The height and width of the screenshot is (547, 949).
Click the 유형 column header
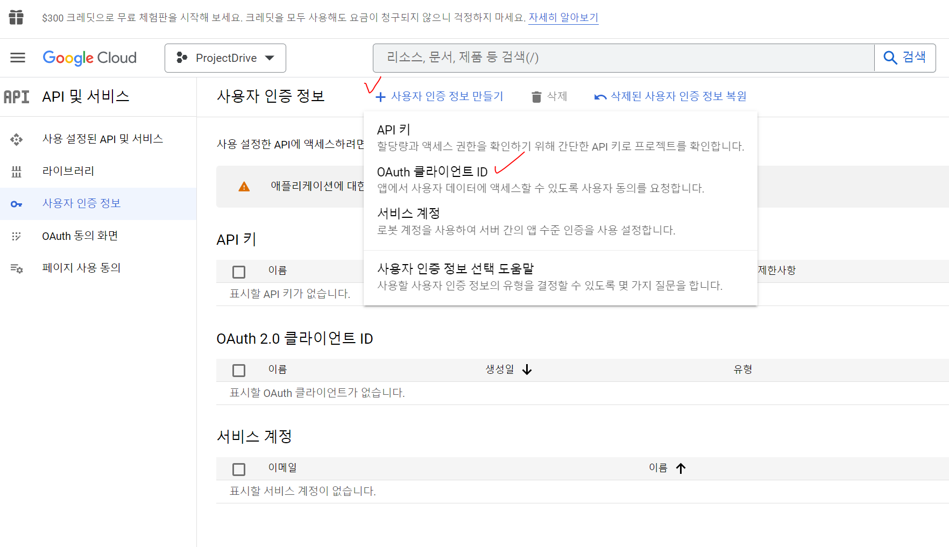click(743, 370)
